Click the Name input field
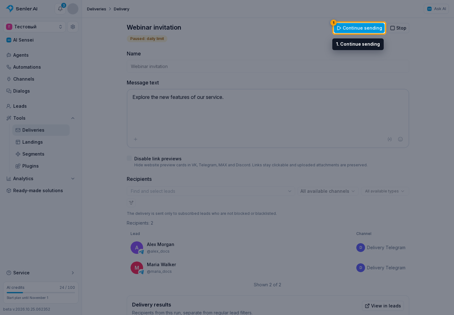454x315 pixels. click(268, 66)
